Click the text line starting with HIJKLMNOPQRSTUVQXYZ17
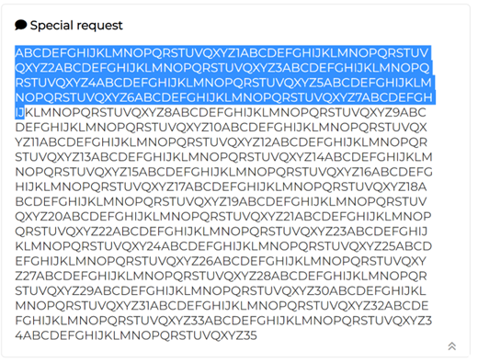The height and width of the screenshot is (362, 478). pos(221,187)
